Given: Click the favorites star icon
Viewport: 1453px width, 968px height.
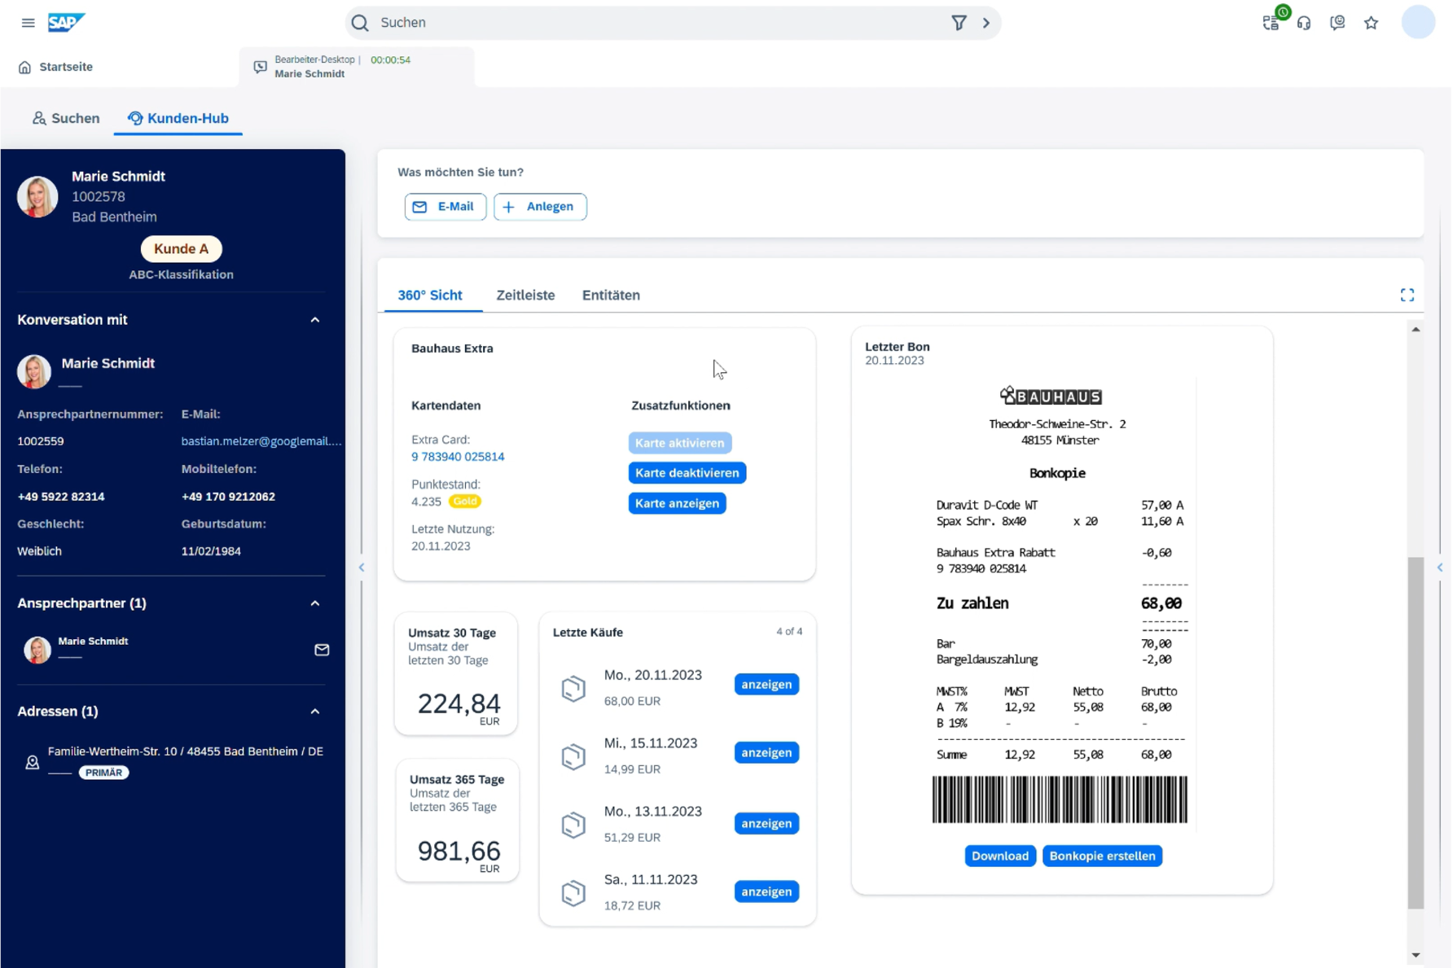Looking at the screenshot, I should [1372, 23].
